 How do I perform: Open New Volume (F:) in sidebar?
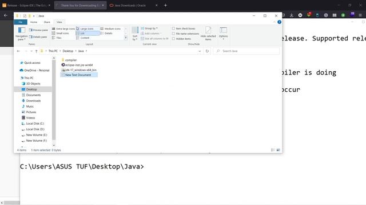(34, 141)
